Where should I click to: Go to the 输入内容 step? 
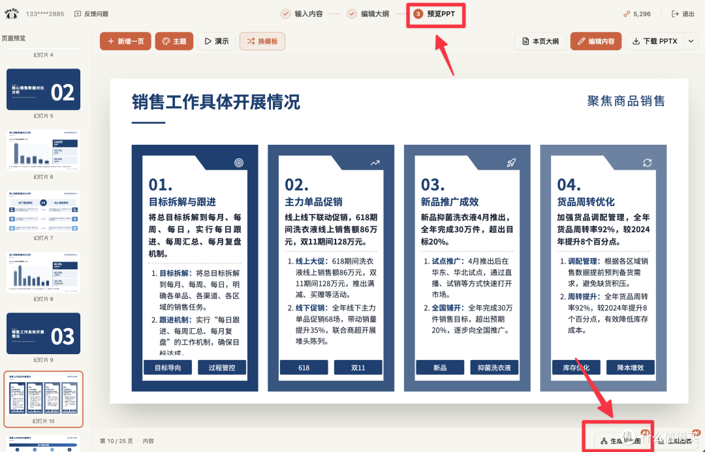302,14
